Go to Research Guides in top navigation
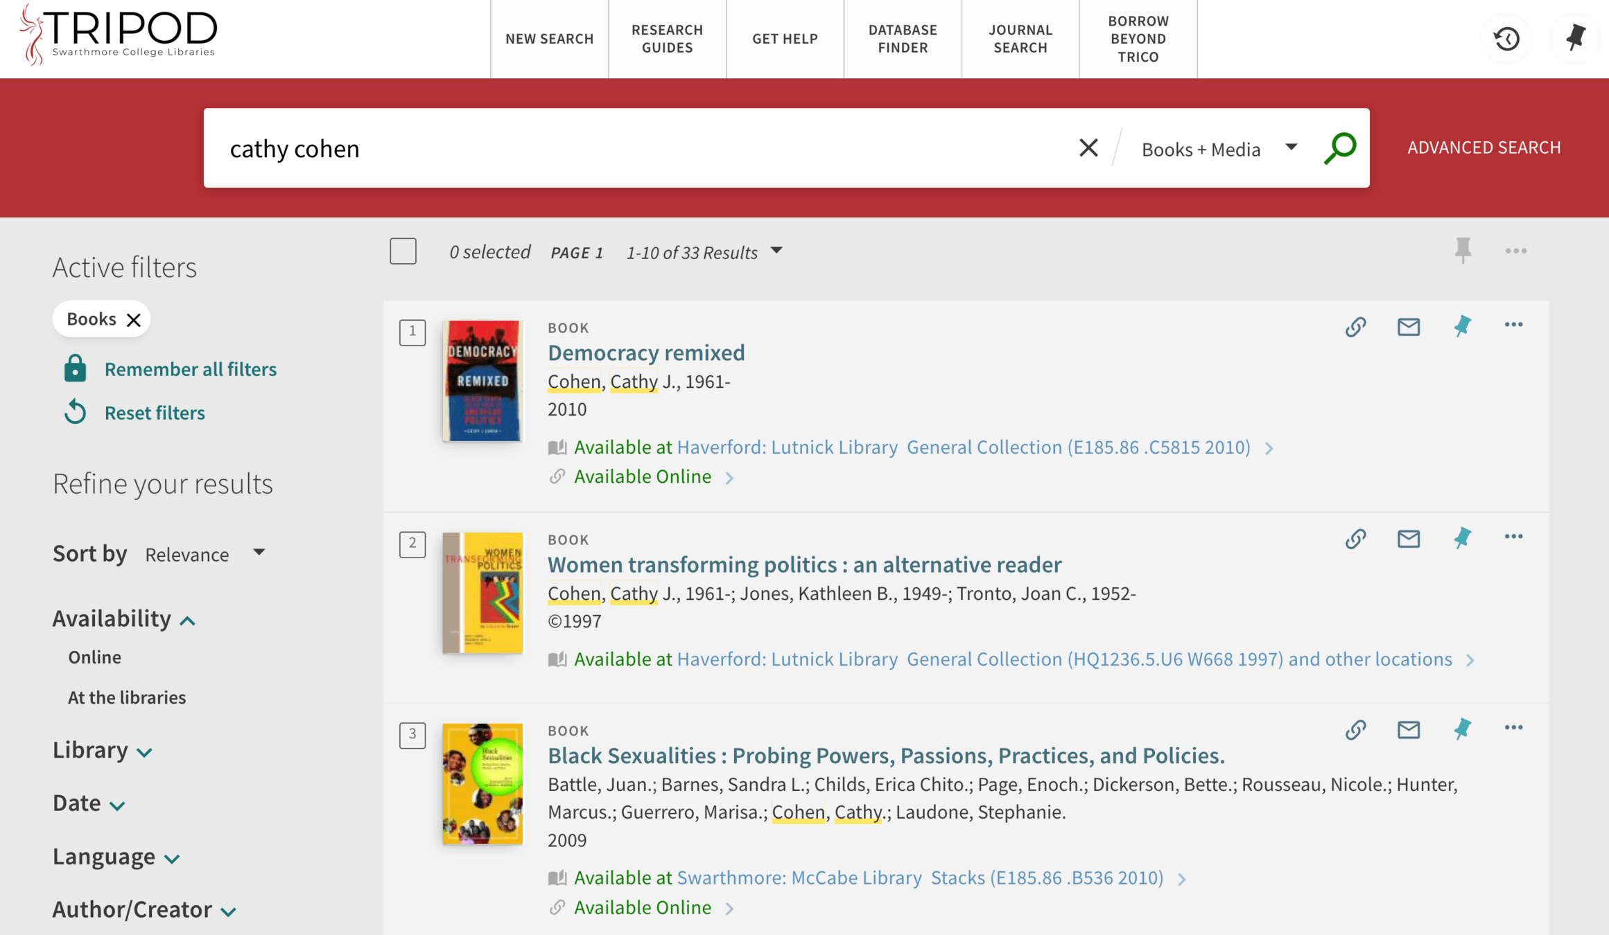1609x935 pixels. tap(667, 39)
